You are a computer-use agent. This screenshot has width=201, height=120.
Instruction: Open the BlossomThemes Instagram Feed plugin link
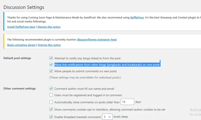click(97, 40)
